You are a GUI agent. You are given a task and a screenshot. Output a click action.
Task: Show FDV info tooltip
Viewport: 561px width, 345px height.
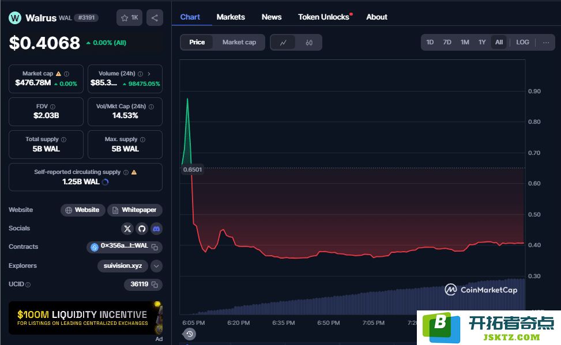(52, 107)
